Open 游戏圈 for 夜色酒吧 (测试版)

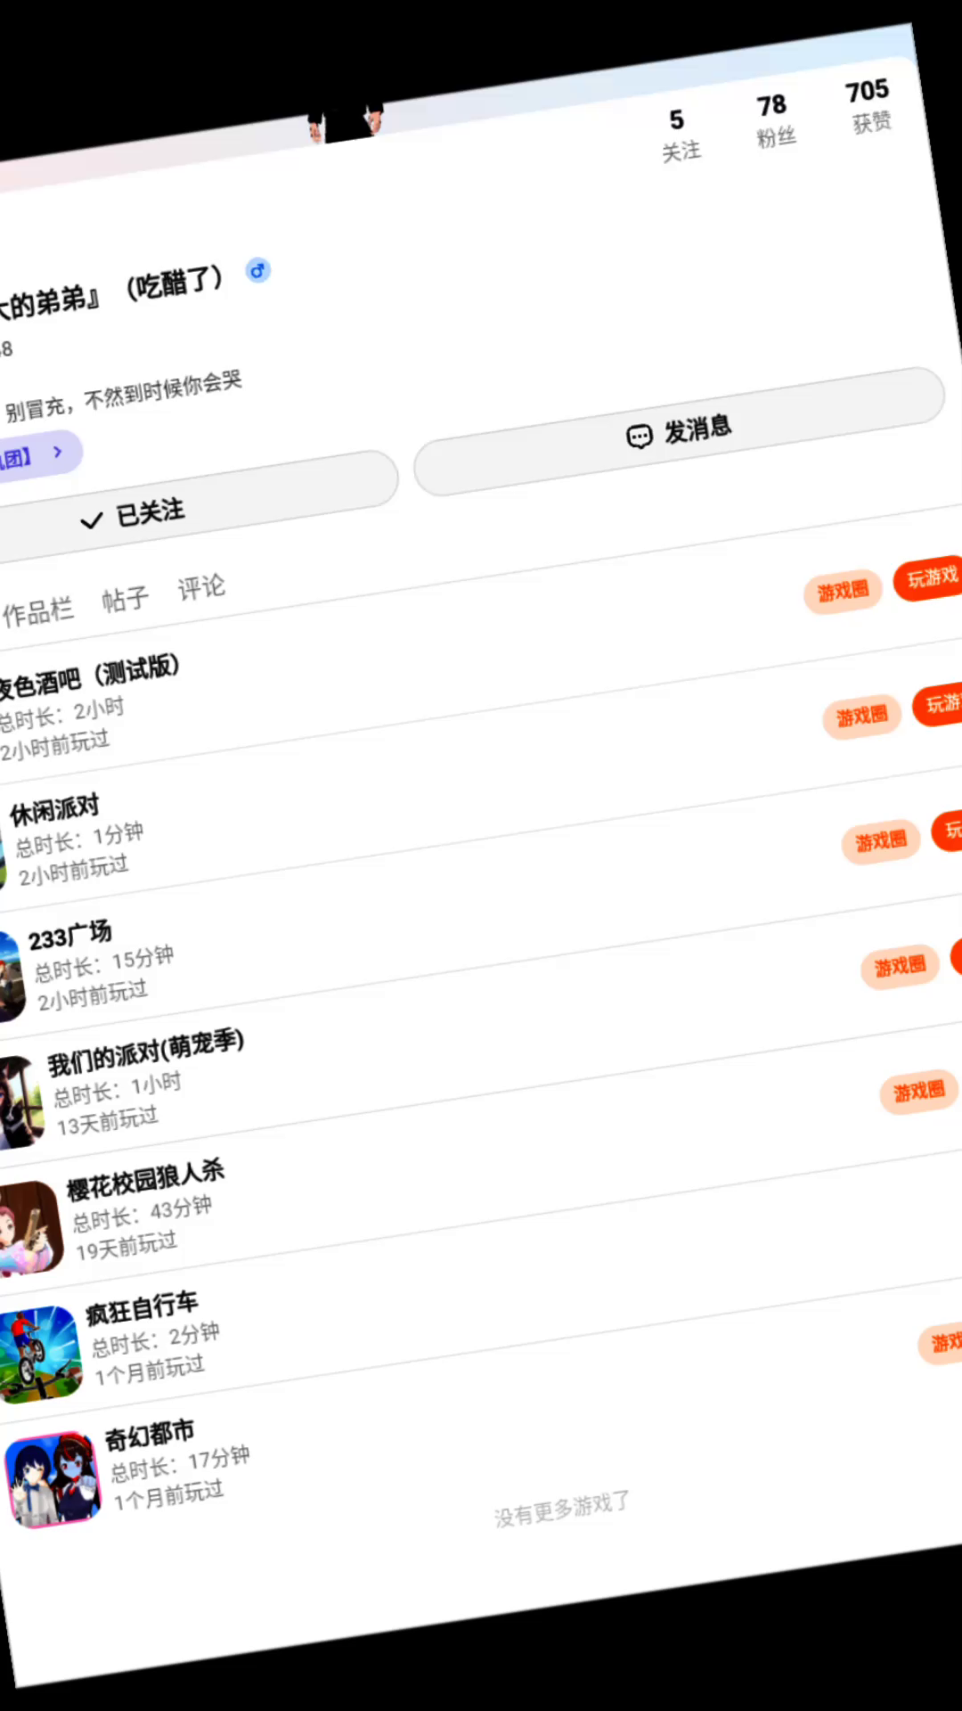[x=843, y=592]
